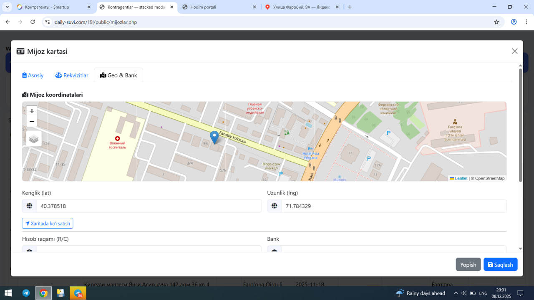
Task: Click the blue location marker pin
Action: click(x=214, y=137)
